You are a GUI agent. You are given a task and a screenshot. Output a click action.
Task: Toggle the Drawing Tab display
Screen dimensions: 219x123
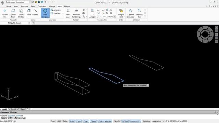pyautogui.click(x=139, y=13)
